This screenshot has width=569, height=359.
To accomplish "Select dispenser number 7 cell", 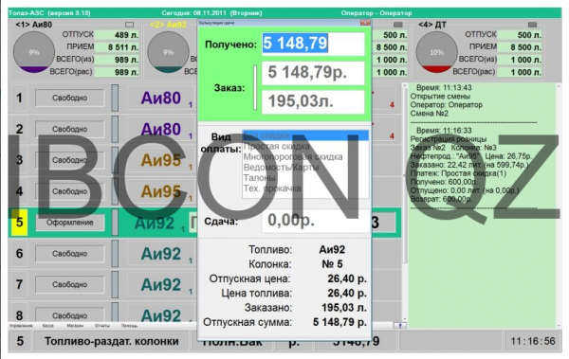I will (x=19, y=285).
